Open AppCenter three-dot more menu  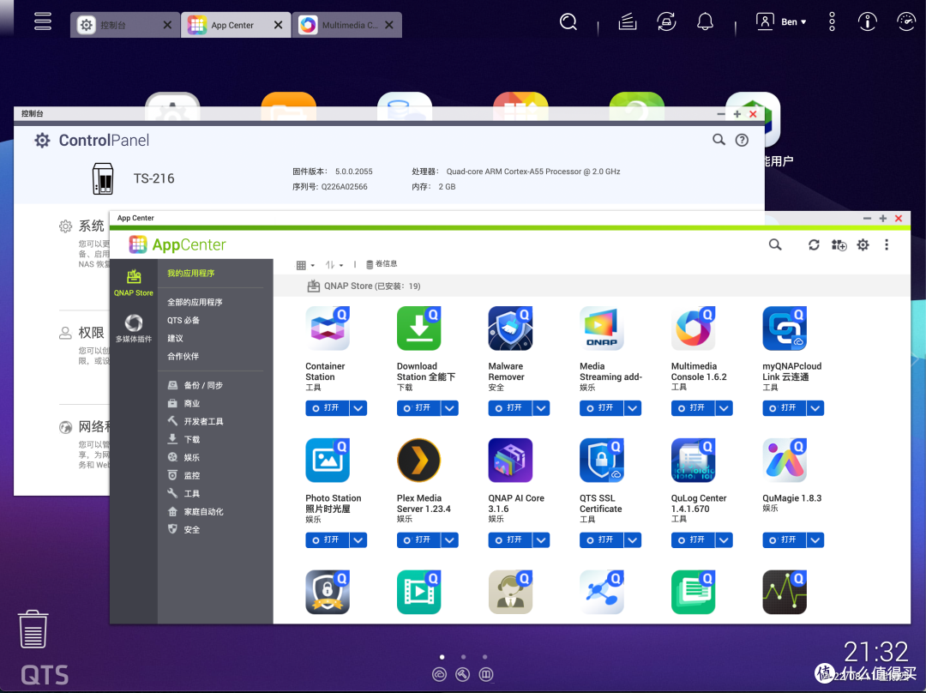pyautogui.click(x=887, y=244)
